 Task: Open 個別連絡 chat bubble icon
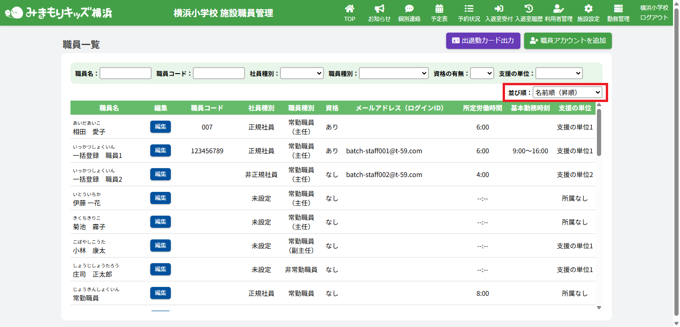409,9
